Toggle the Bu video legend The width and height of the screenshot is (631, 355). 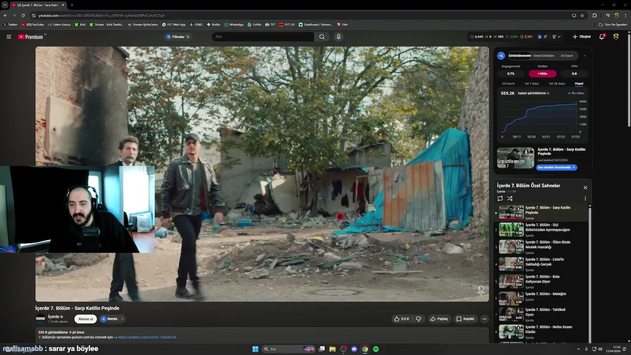[576, 93]
